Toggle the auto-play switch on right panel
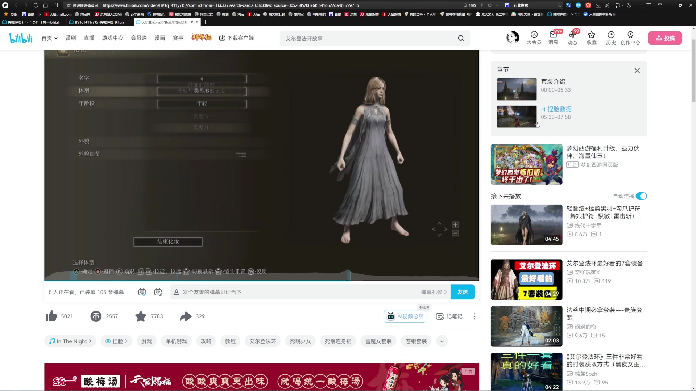696x391 pixels. tap(643, 197)
